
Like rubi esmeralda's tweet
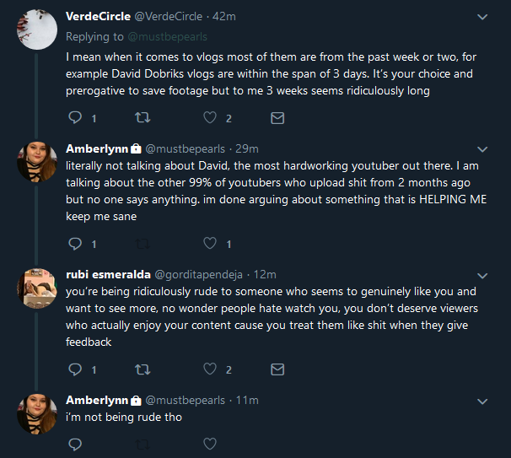(210, 369)
